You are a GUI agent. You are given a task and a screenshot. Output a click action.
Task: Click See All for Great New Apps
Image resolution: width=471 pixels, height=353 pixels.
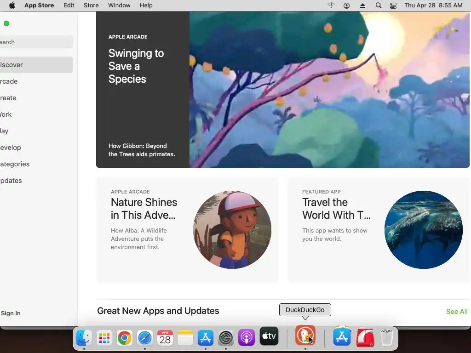(x=457, y=312)
